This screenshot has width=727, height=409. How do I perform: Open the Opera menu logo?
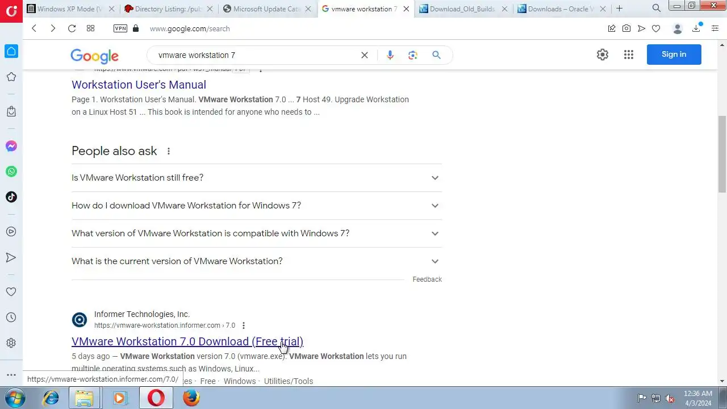click(x=11, y=10)
